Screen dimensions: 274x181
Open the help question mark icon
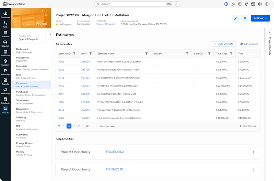click(240, 4)
